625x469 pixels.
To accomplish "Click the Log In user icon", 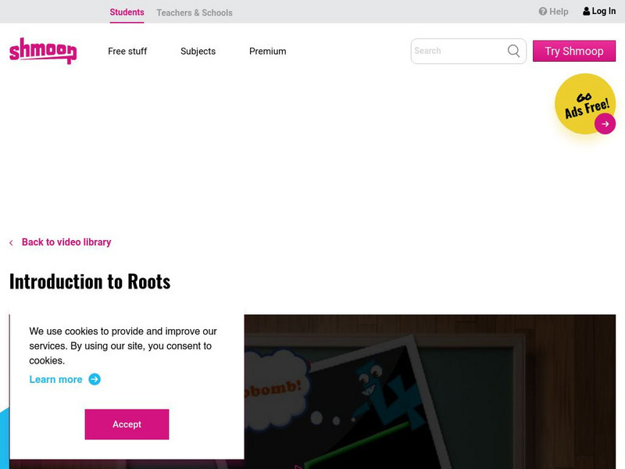I will 587,11.
